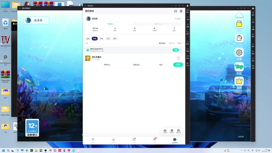This screenshot has width=272, height=153.
Task: Open the Diablo IV desktop shortcut
Action: tap(5, 41)
